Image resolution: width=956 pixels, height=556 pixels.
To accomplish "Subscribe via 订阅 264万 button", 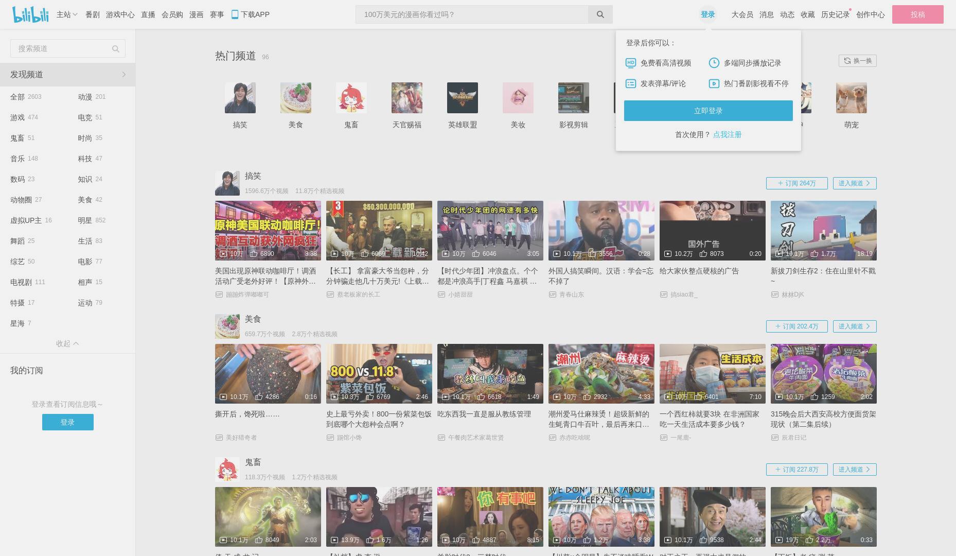I will [x=797, y=183].
